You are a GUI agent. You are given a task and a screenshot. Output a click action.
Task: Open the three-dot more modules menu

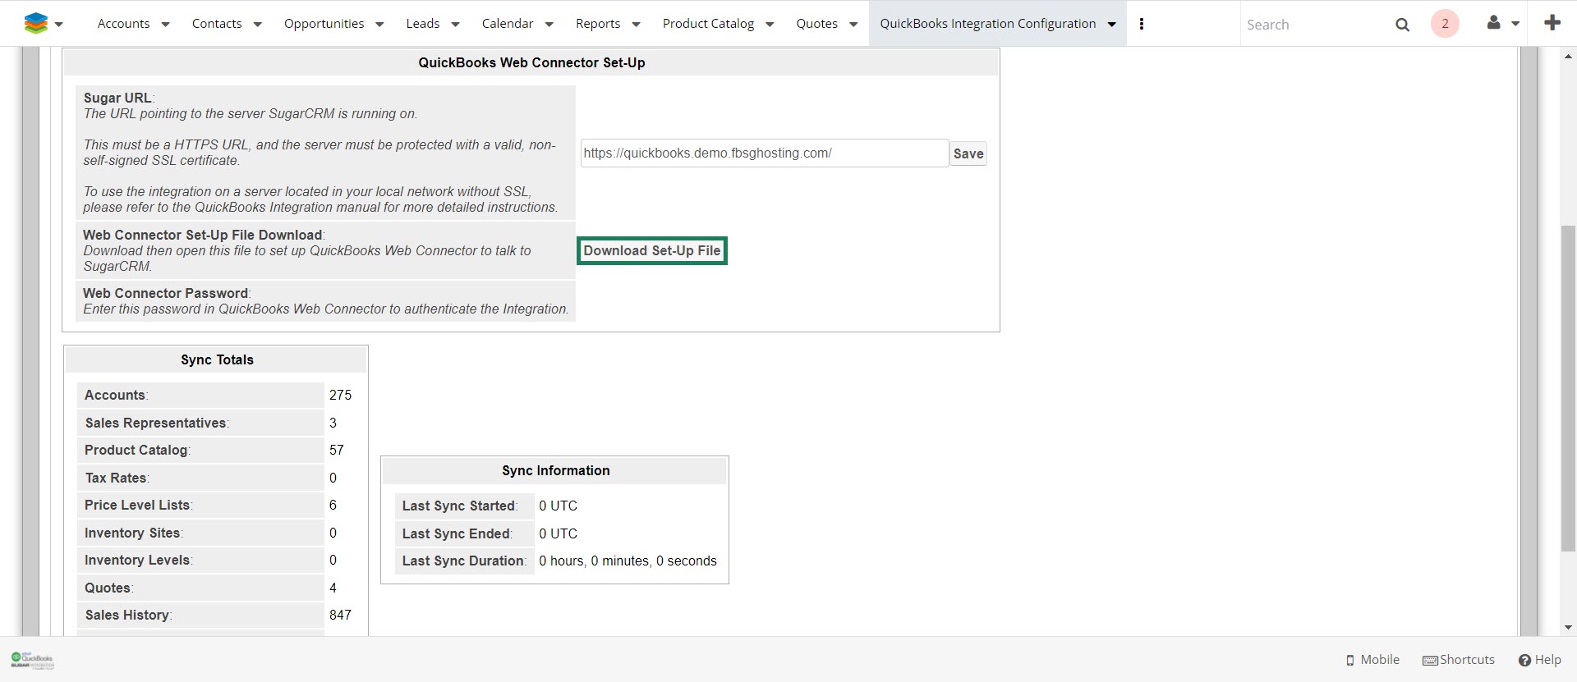pos(1141,24)
